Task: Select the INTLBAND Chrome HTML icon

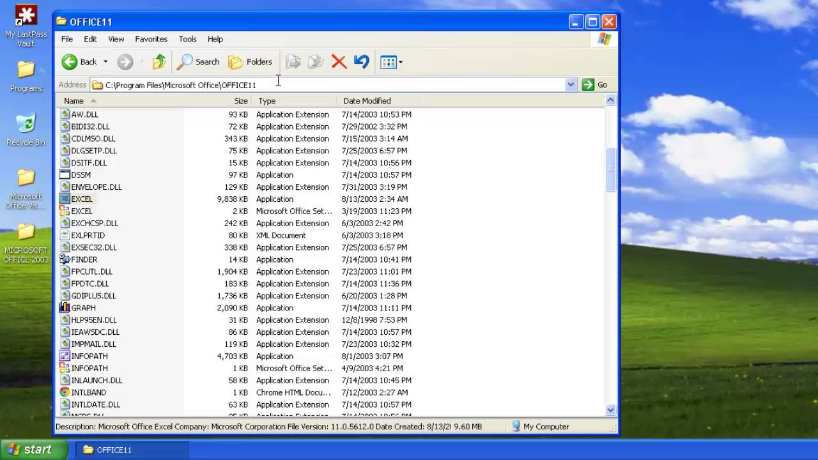Action: coord(65,392)
